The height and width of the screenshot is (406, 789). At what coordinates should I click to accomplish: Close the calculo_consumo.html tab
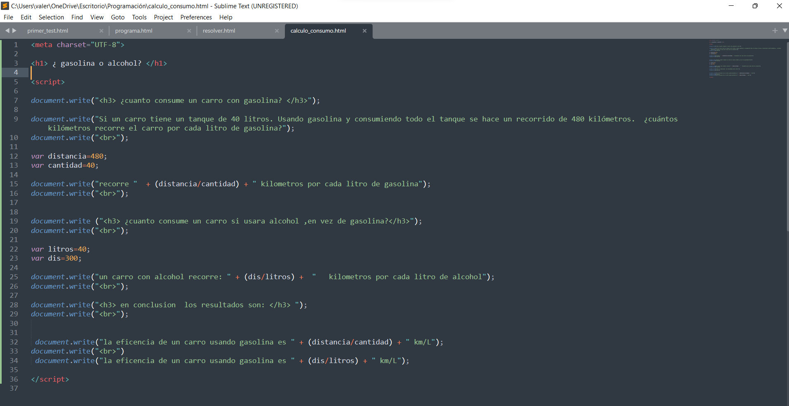tap(365, 31)
